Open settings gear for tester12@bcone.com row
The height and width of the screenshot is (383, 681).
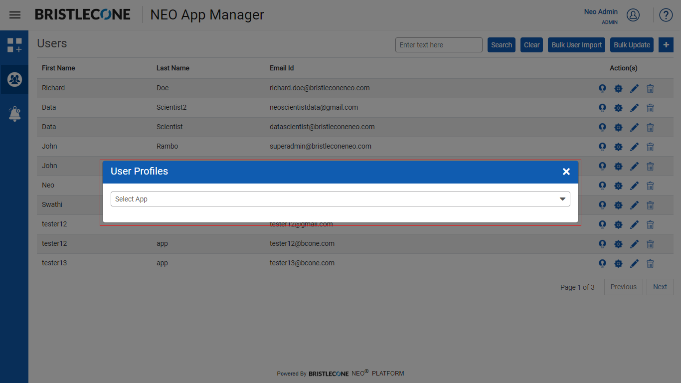[618, 244]
